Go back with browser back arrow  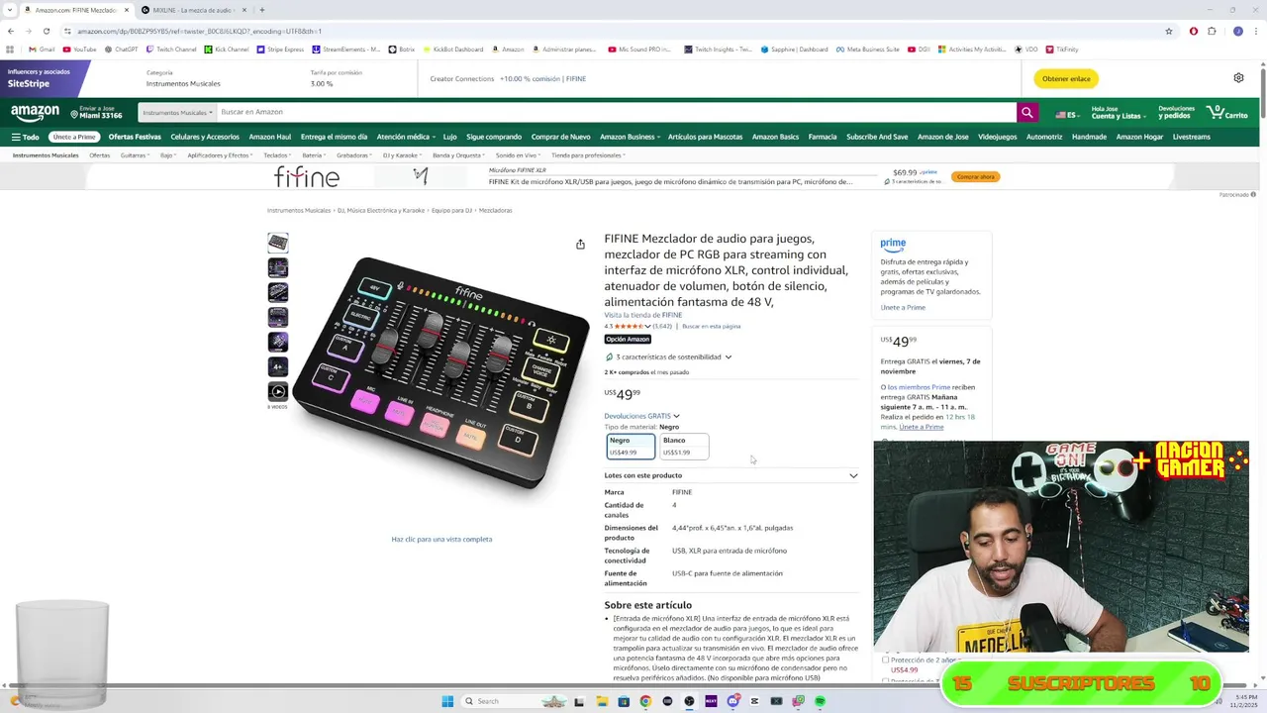coord(11,31)
